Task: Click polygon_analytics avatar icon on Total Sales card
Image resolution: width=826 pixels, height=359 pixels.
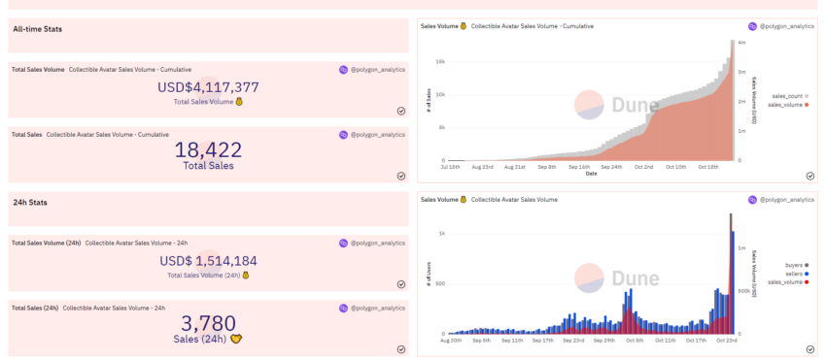Action: [x=343, y=135]
